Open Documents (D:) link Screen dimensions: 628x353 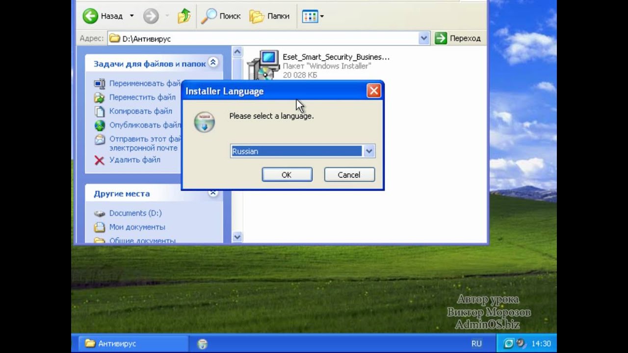point(135,213)
